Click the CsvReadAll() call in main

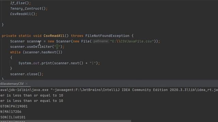pos(24,14)
